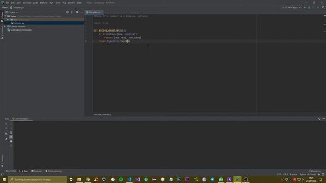Click the locate/scroll from source icon
This screenshot has height=183, width=326.
coord(67,12)
